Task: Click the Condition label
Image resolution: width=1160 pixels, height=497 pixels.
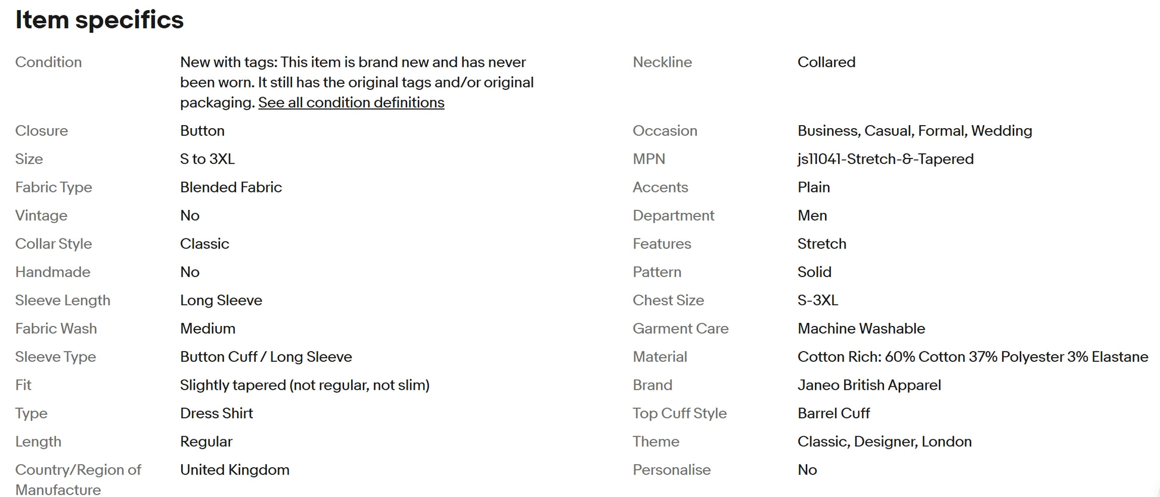Action: (48, 62)
